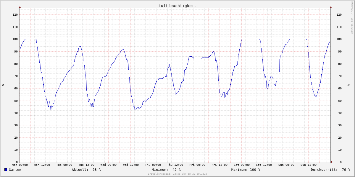The image size is (355, 177).
Task: Click the 60 label on left axis
Action: (16, 88)
